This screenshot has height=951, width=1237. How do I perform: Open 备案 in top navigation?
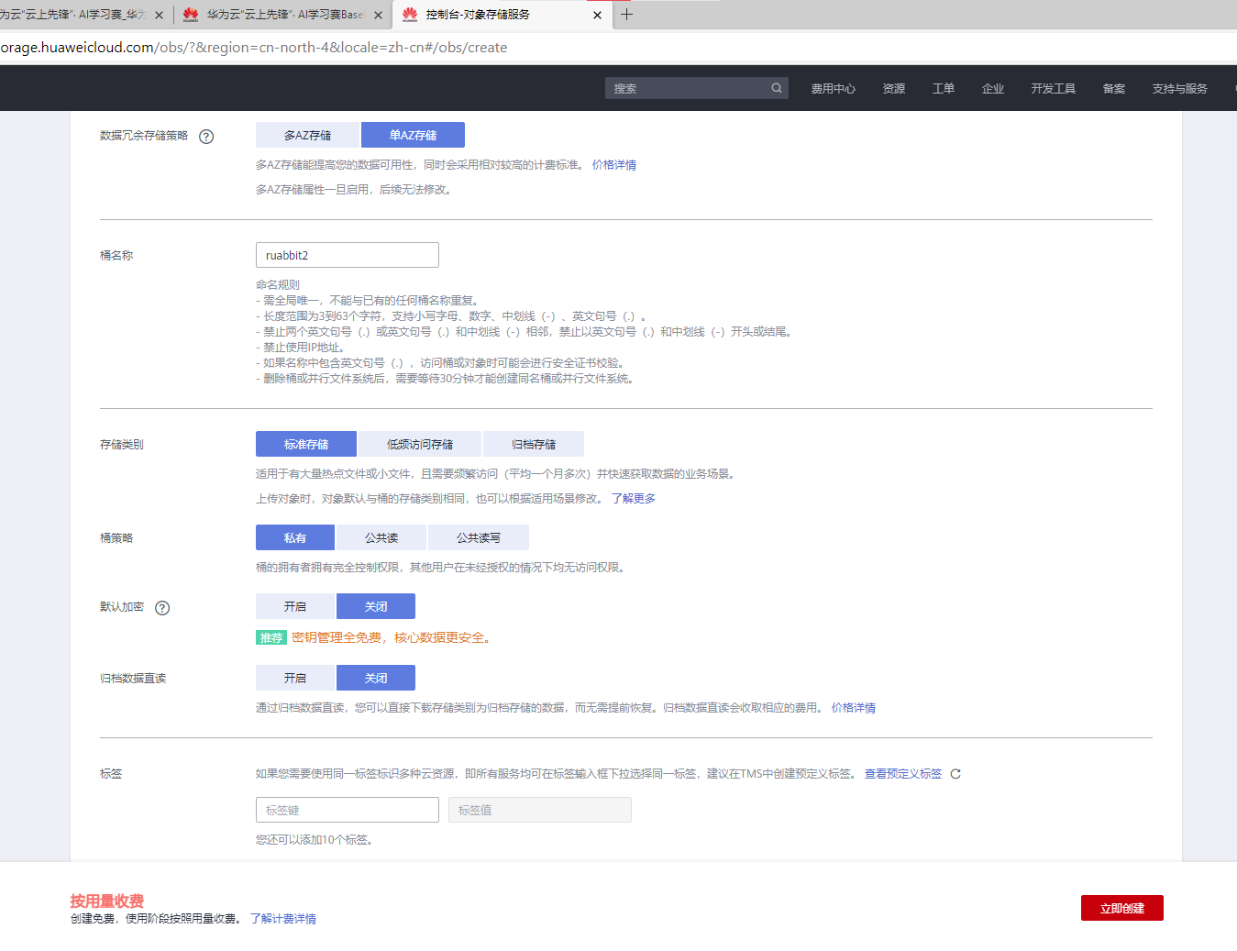1114,88
